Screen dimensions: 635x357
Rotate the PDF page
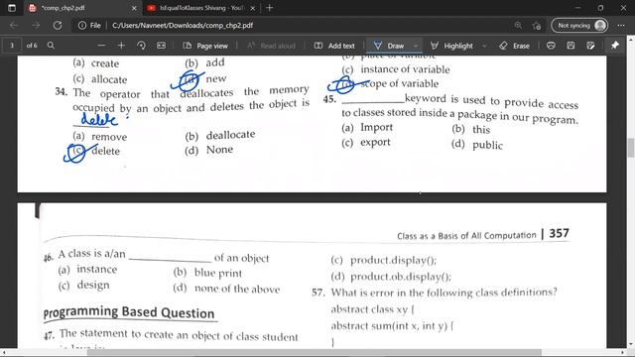141,46
